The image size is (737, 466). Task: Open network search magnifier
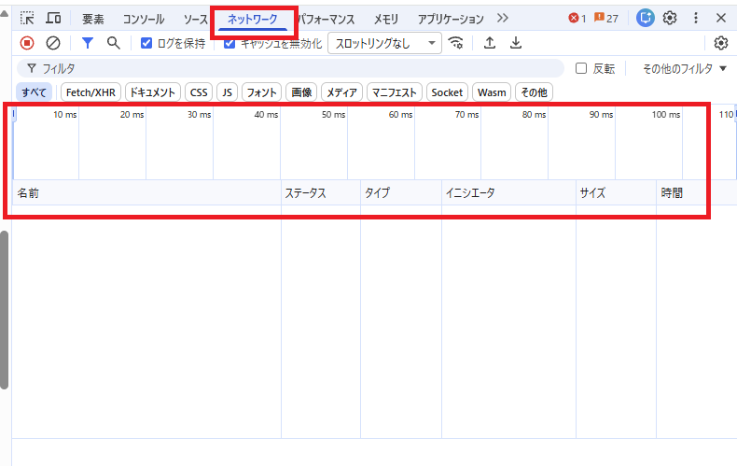(113, 43)
